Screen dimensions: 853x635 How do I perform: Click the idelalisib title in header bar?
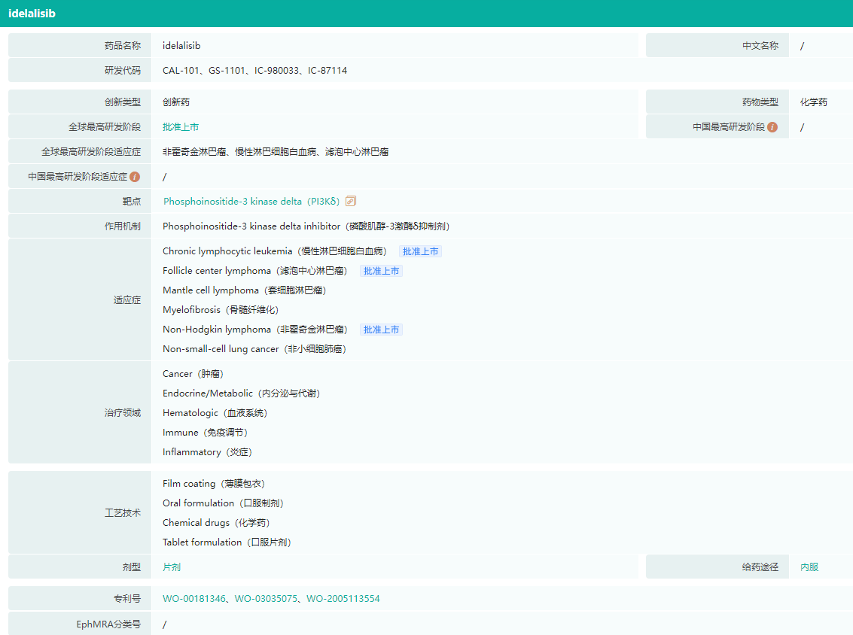(x=32, y=14)
